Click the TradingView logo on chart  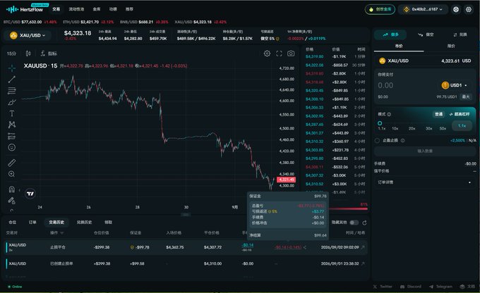(30, 194)
